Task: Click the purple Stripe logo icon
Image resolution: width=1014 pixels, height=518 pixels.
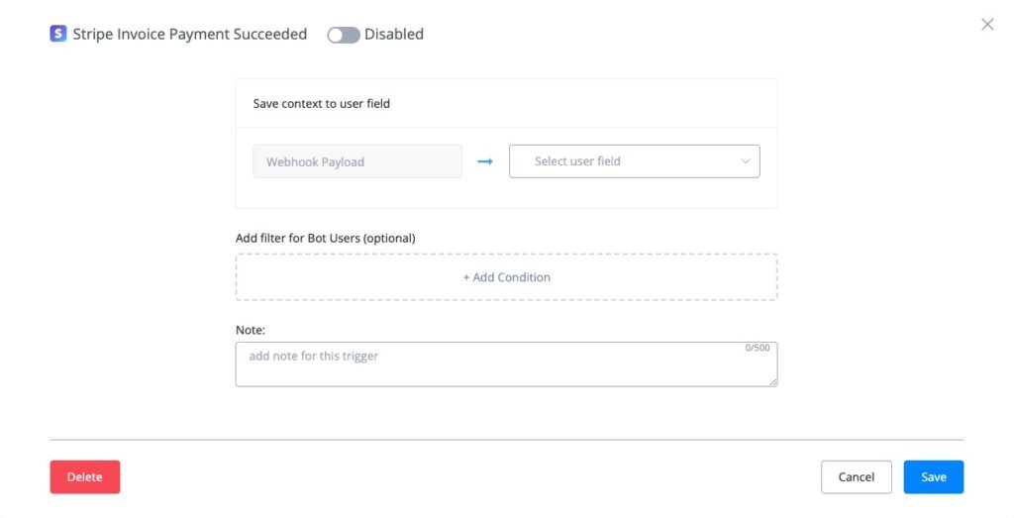Action: click(58, 34)
